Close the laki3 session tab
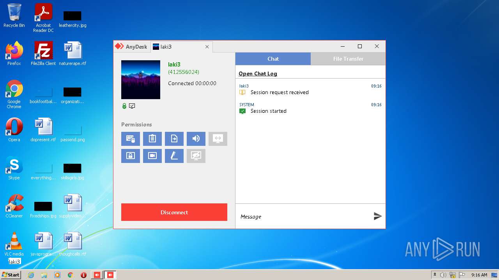Viewport: 499px width, 280px height. point(207,47)
